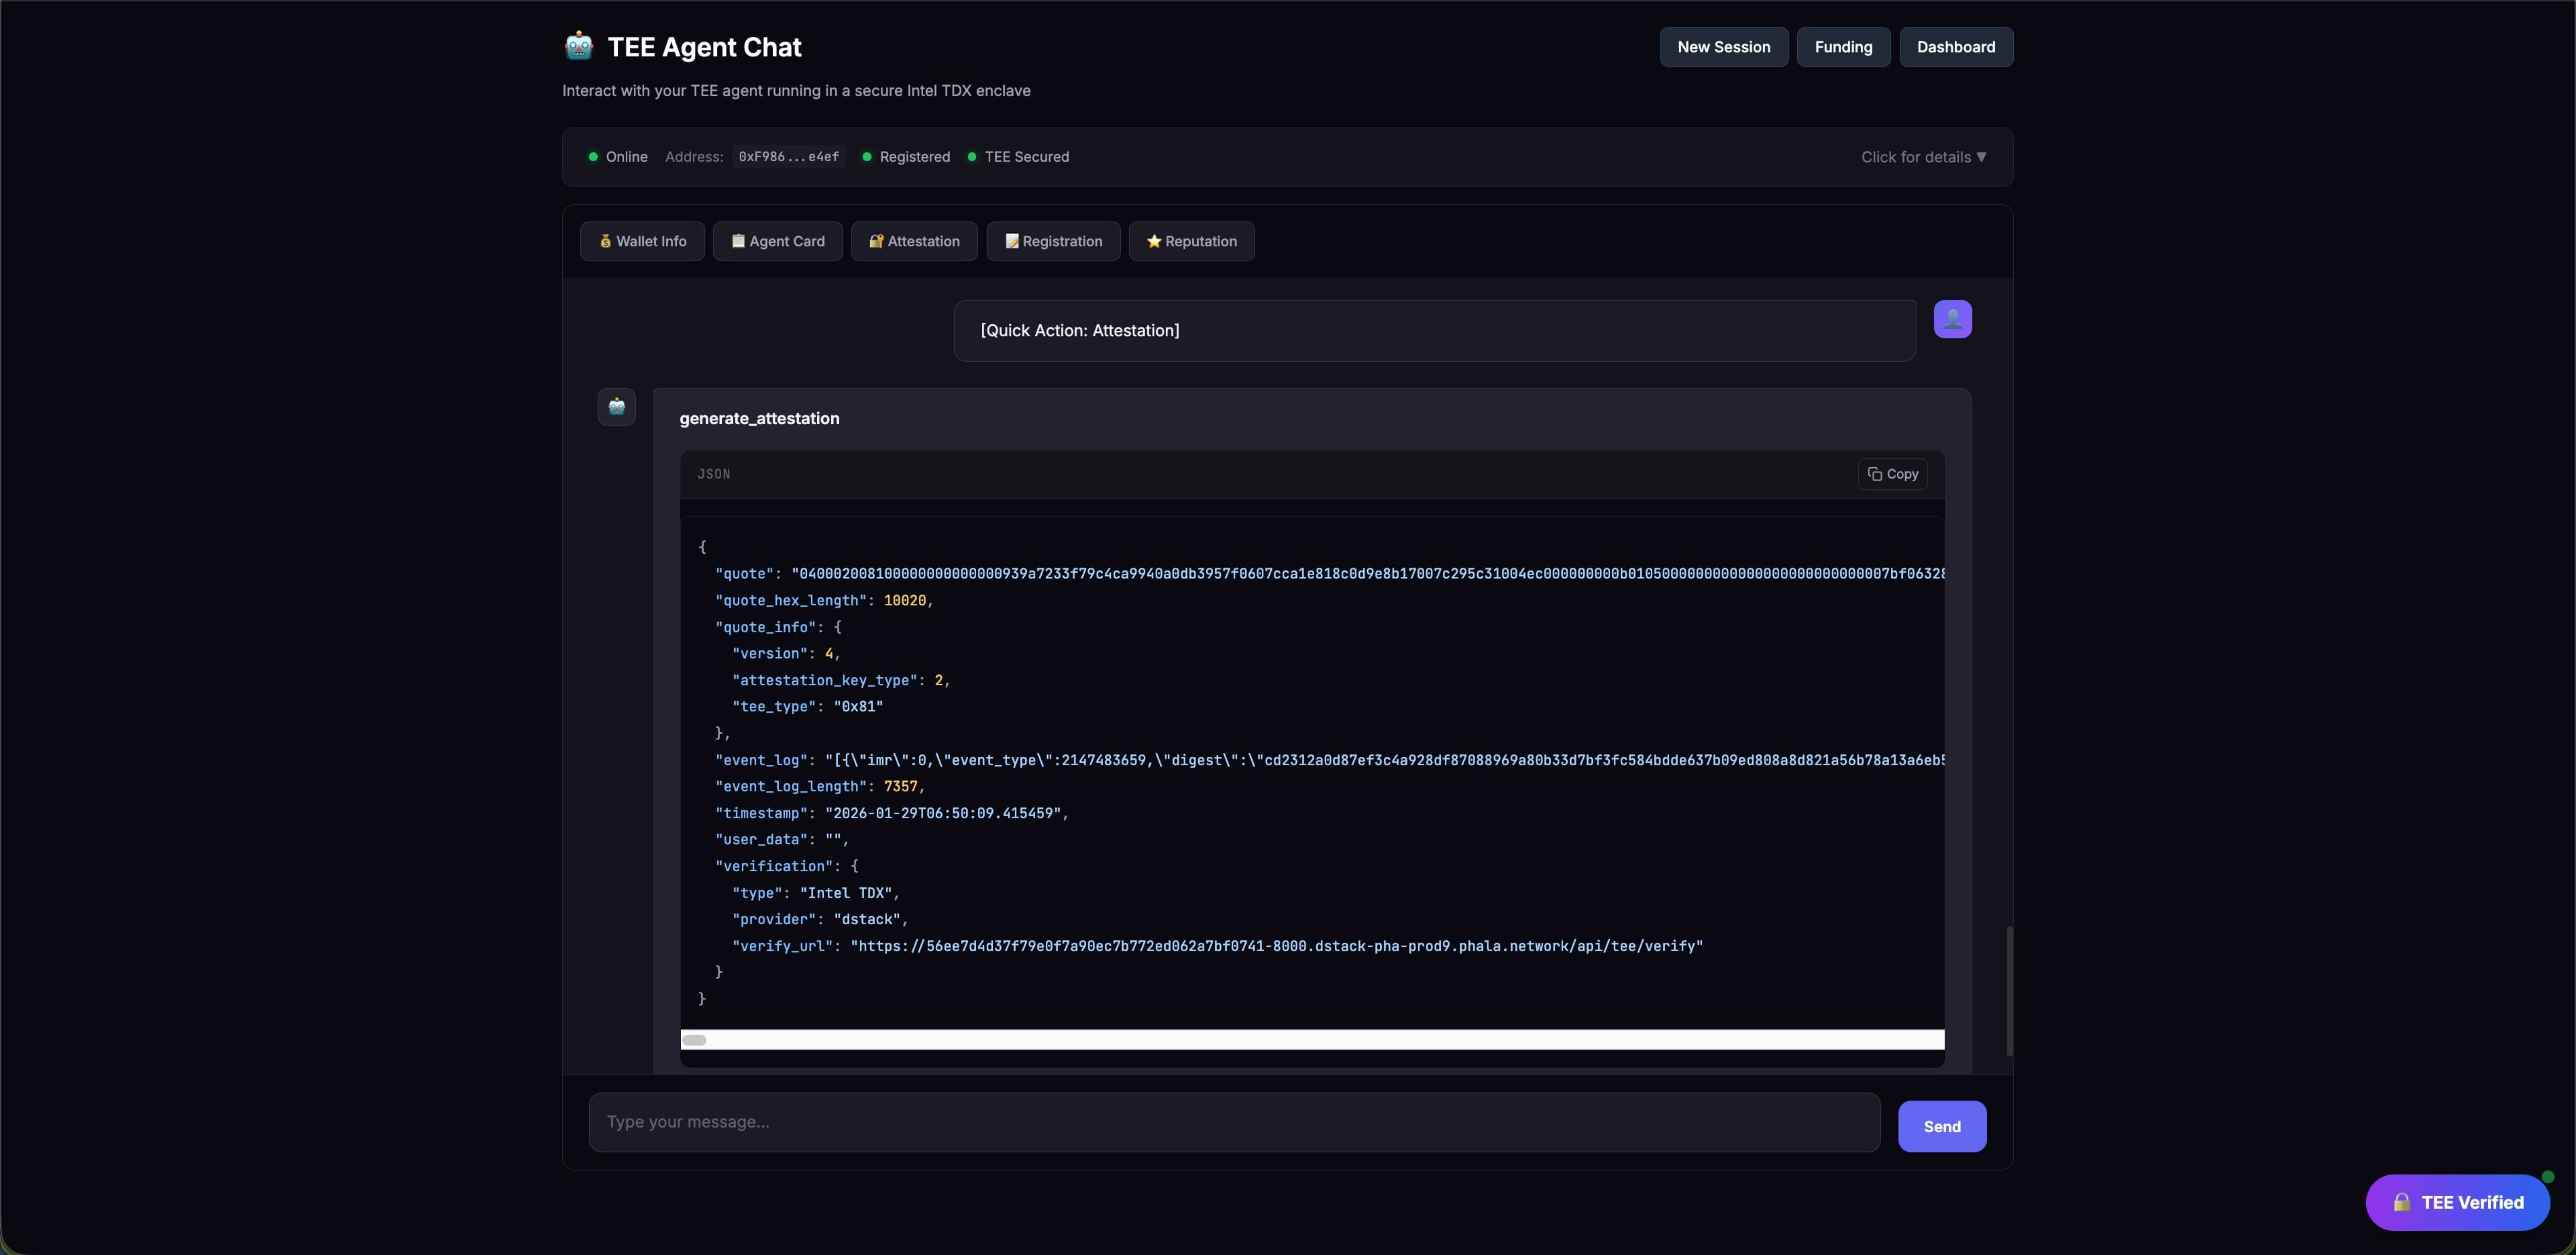Open the Funding page
The image size is (2576, 1255).
(1843, 47)
